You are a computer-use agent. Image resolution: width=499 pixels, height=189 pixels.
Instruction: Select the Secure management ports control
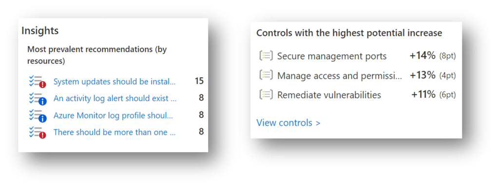pos(332,56)
